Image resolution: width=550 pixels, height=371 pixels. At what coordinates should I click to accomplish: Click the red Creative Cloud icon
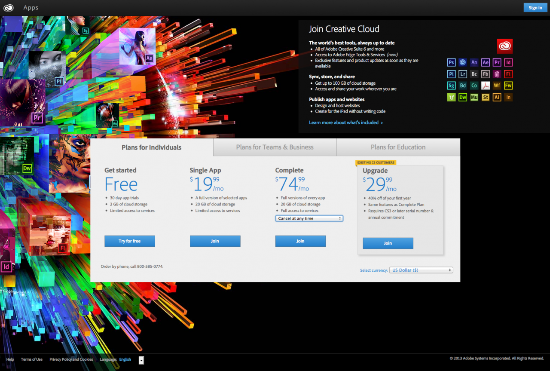point(504,46)
